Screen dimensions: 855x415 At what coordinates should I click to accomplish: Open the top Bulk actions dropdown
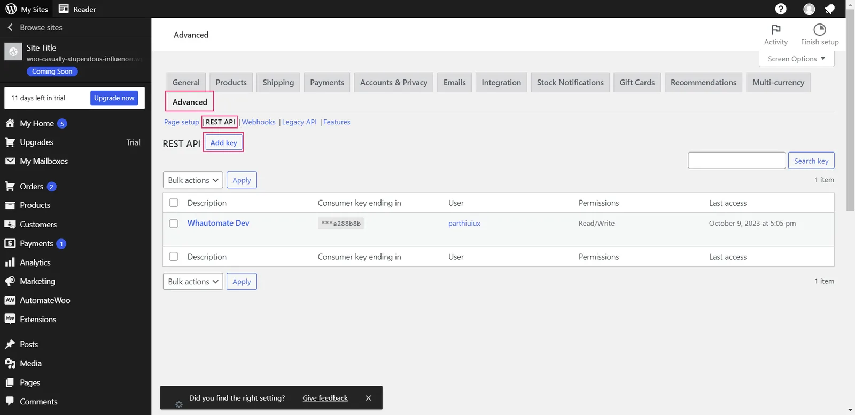point(193,180)
